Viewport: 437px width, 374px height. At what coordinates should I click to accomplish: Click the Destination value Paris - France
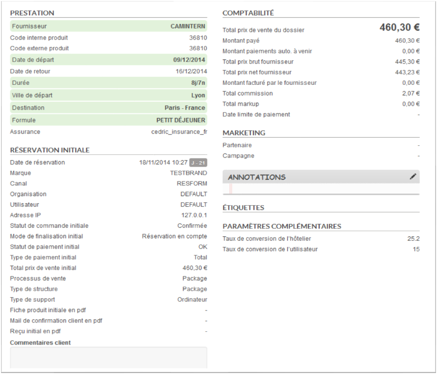tap(185, 108)
